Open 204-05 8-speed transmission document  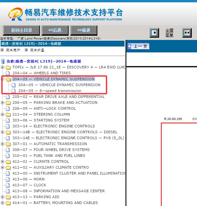50,91
